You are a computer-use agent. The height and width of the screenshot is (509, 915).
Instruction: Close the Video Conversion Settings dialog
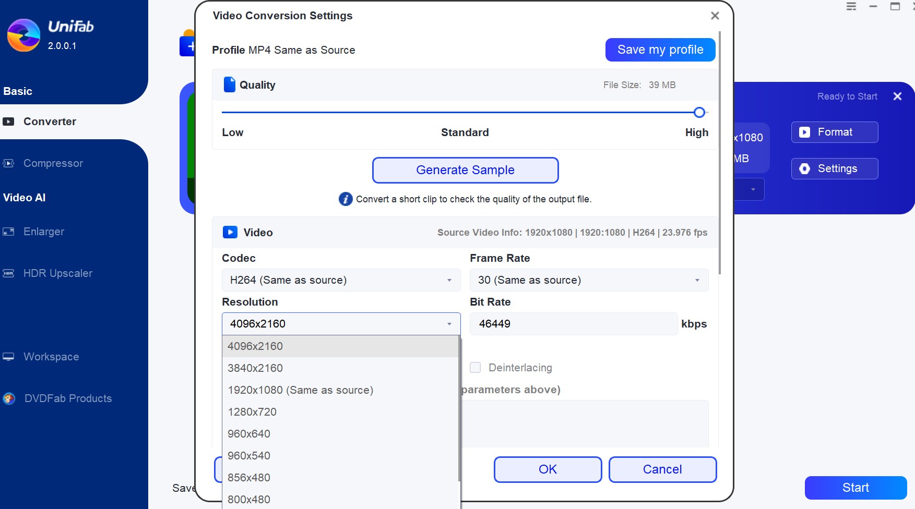[715, 16]
